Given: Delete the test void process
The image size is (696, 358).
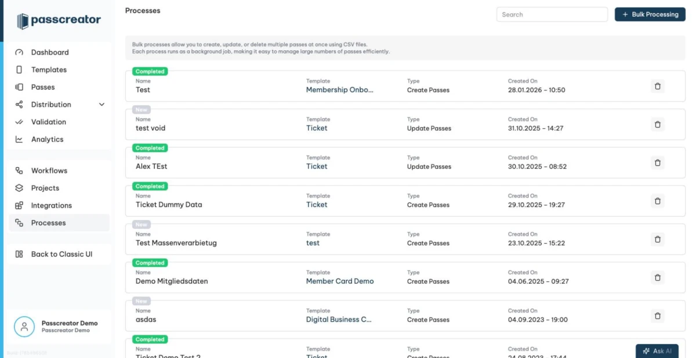Looking at the screenshot, I should pos(657,124).
